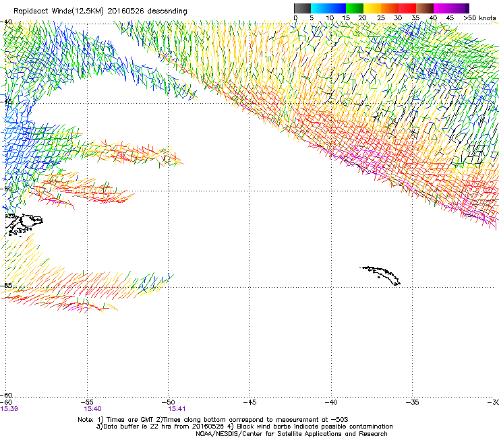Click the "-45" latitude label on left axis
Screen dimensions: 499x438
click(x=6, y=102)
